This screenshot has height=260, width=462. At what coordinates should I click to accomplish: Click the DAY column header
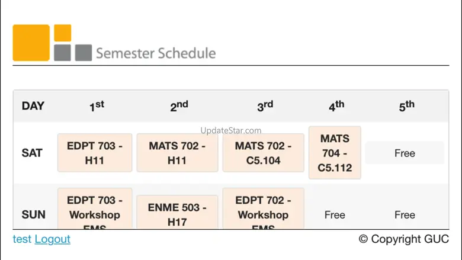click(33, 105)
